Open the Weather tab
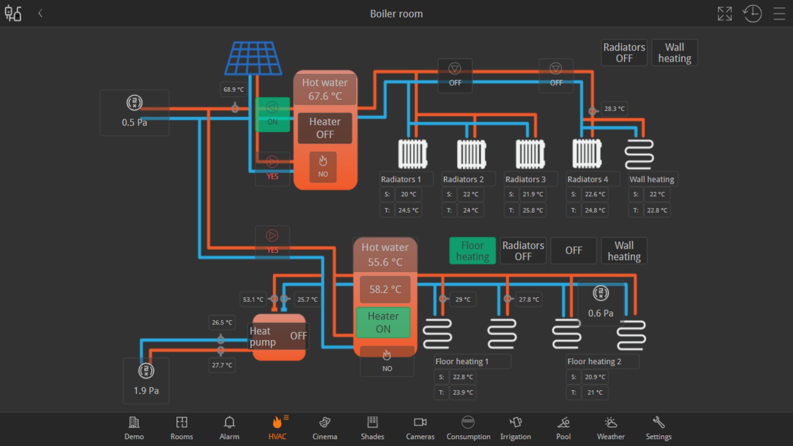Screen dimensions: 793x446 (x=611, y=428)
